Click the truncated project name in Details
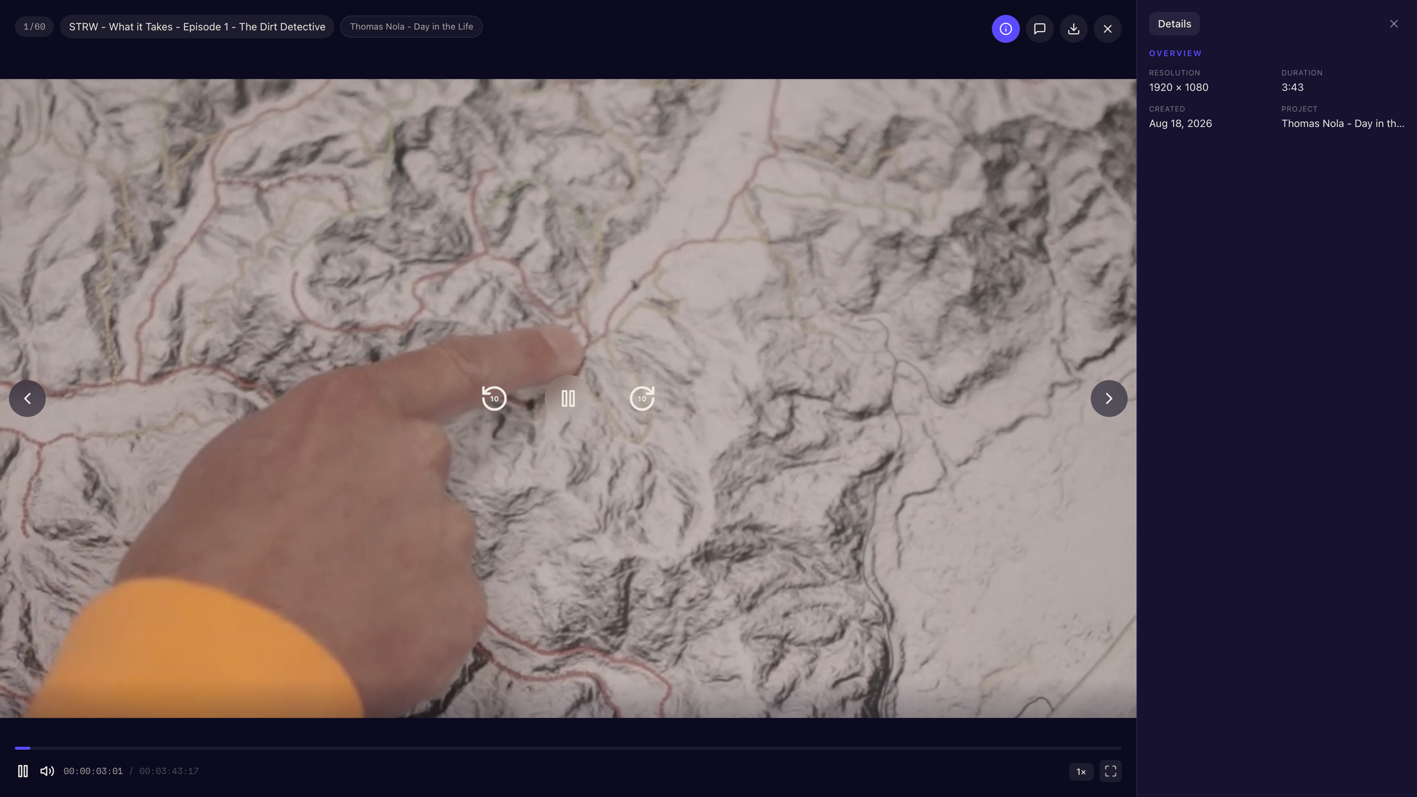The width and height of the screenshot is (1417, 797). 1343,123
